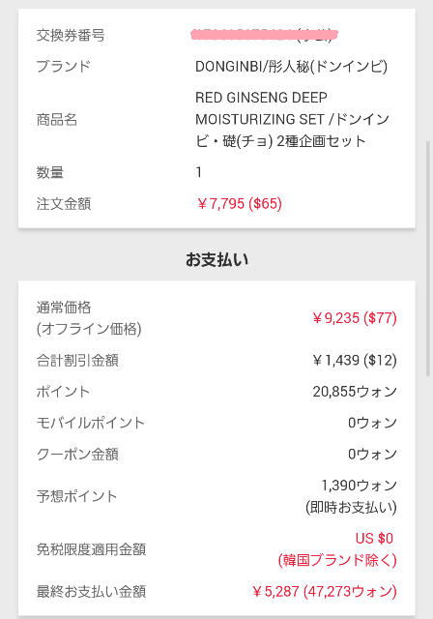Click the クーポン金額 label

[77, 455]
